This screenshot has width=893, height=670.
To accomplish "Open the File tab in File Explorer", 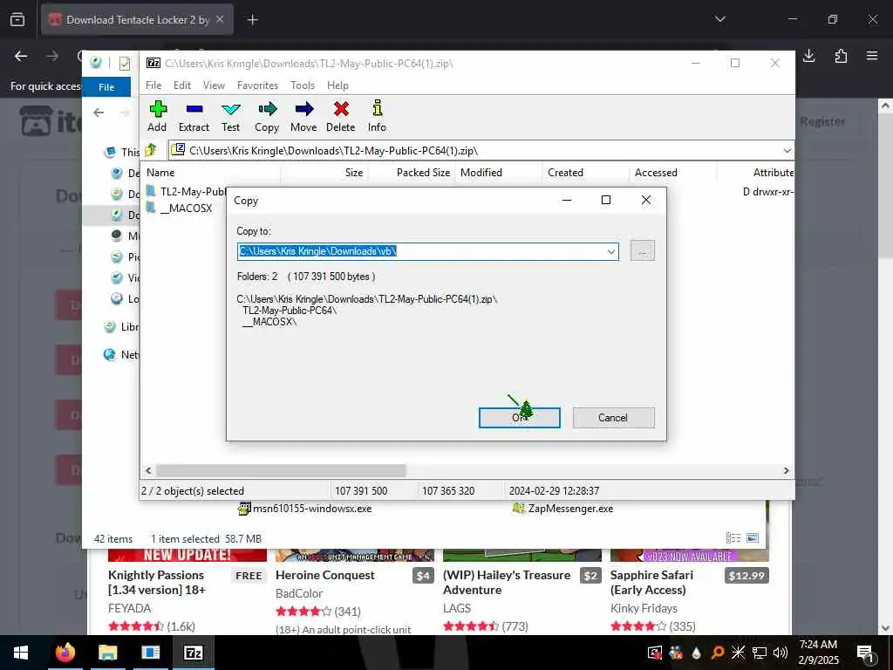I will 106,87.
